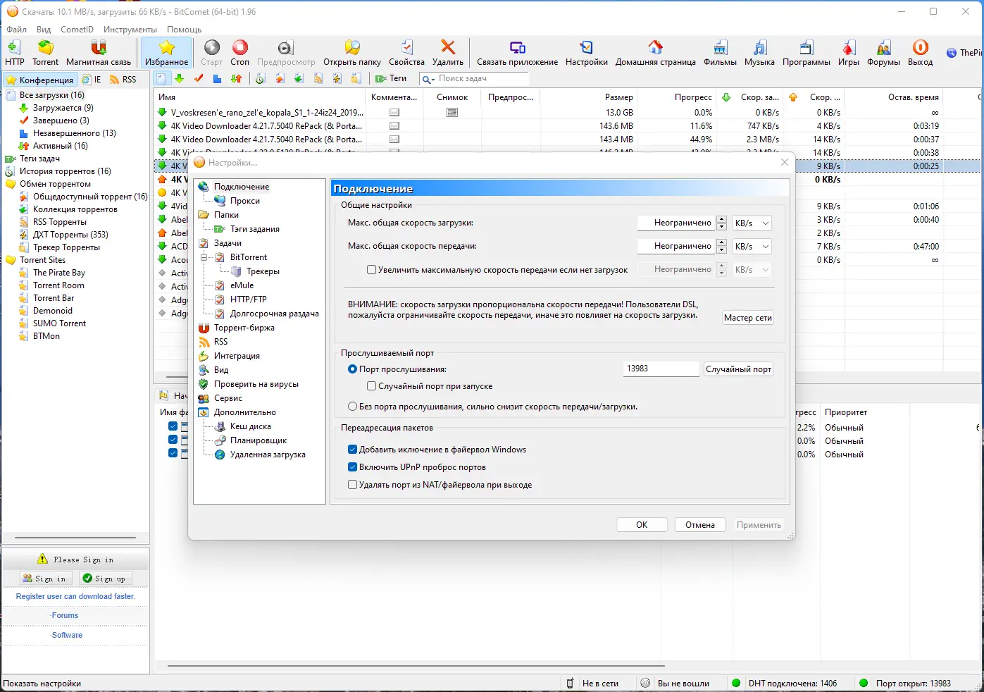Open the Домашняя страница home icon

tap(656, 47)
